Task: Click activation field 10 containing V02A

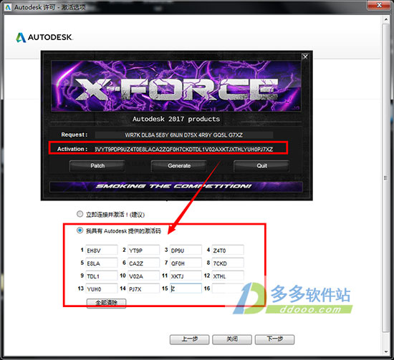Action: pyautogui.click(x=143, y=276)
